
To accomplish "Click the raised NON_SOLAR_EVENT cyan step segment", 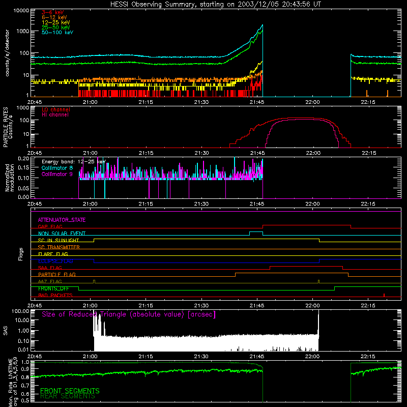I will click(256, 232).
